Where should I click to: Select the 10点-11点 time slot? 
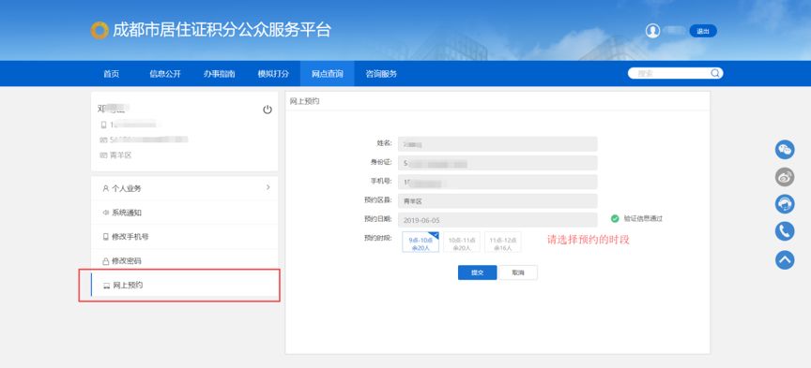click(462, 243)
